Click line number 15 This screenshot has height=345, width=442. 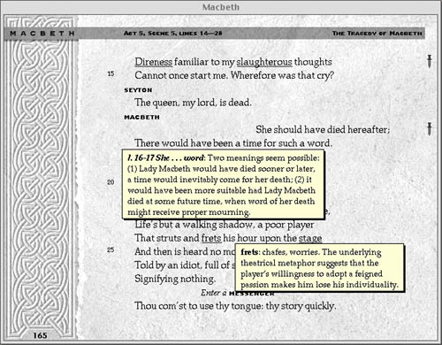tap(110, 73)
